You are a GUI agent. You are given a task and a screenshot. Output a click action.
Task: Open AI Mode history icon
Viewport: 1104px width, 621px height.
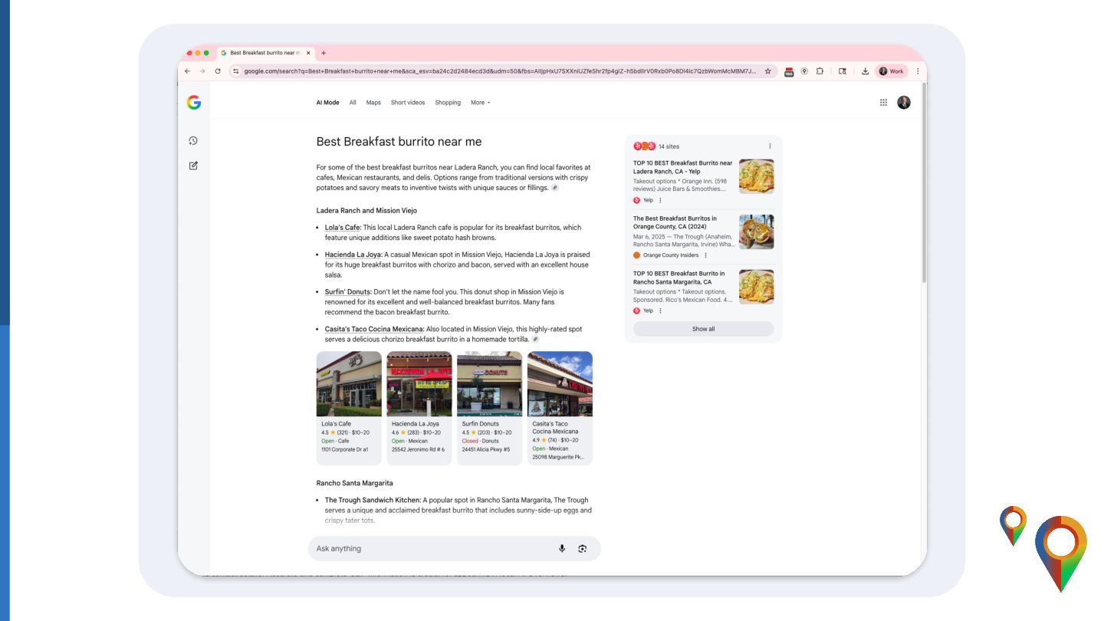point(193,140)
